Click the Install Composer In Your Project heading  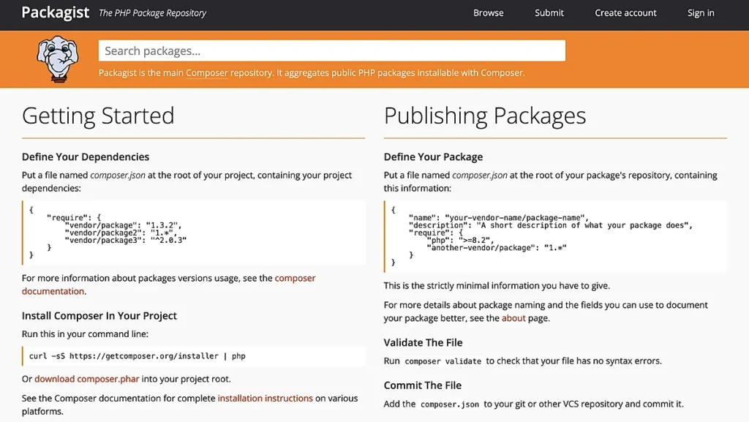coord(99,316)
